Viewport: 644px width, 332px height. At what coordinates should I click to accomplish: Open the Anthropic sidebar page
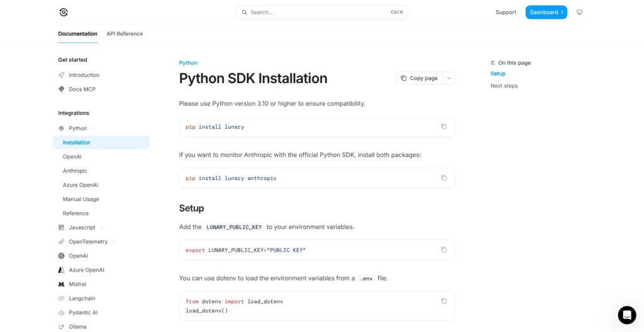tap(75, 171)
